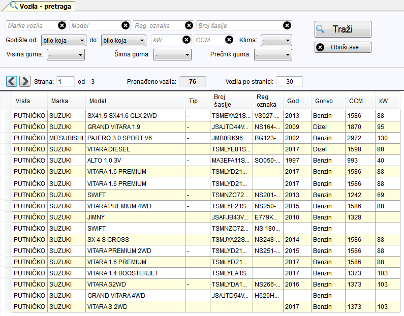Click the Vozila po stranici field
Screen dimensions: 404x316
(x=290, y=82)
